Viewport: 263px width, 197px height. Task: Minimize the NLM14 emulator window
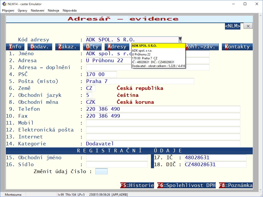(233, 4)
